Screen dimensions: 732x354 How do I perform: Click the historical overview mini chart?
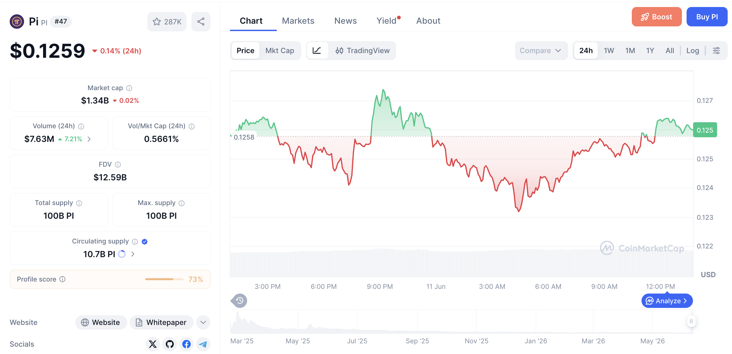click(461, 321)
